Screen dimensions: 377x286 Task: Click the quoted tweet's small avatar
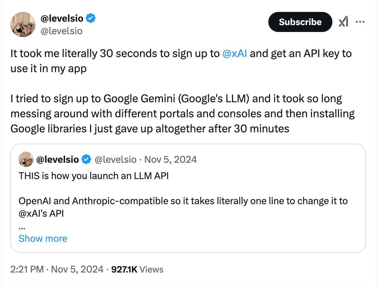(x=26, y=159)
